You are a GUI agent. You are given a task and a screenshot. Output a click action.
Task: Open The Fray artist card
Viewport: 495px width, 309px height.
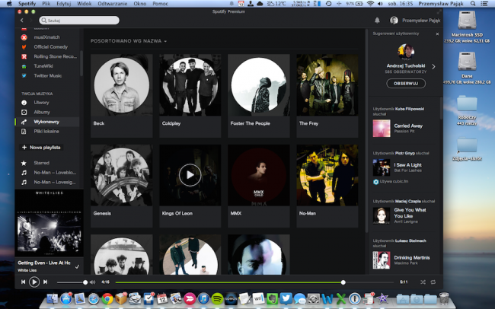pyautogui.click(x=327, y=96)
